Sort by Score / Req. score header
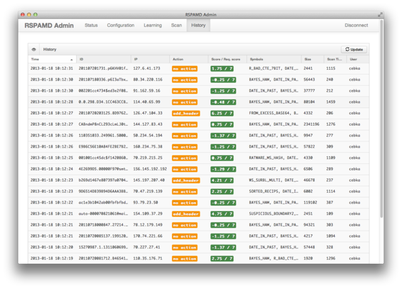 coord(227,59)
